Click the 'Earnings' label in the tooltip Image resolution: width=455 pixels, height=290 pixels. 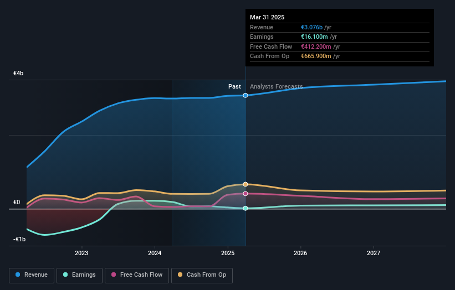262,37
